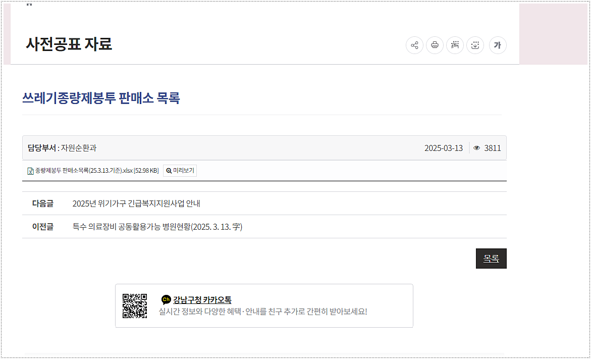Click the share icon
591x359 pixels.
[414, 45]
